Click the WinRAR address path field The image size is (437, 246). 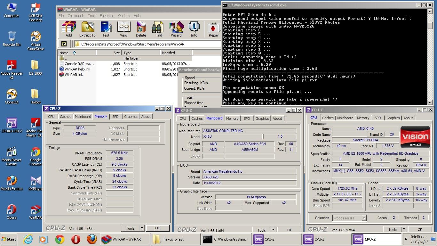pos(147,44)
